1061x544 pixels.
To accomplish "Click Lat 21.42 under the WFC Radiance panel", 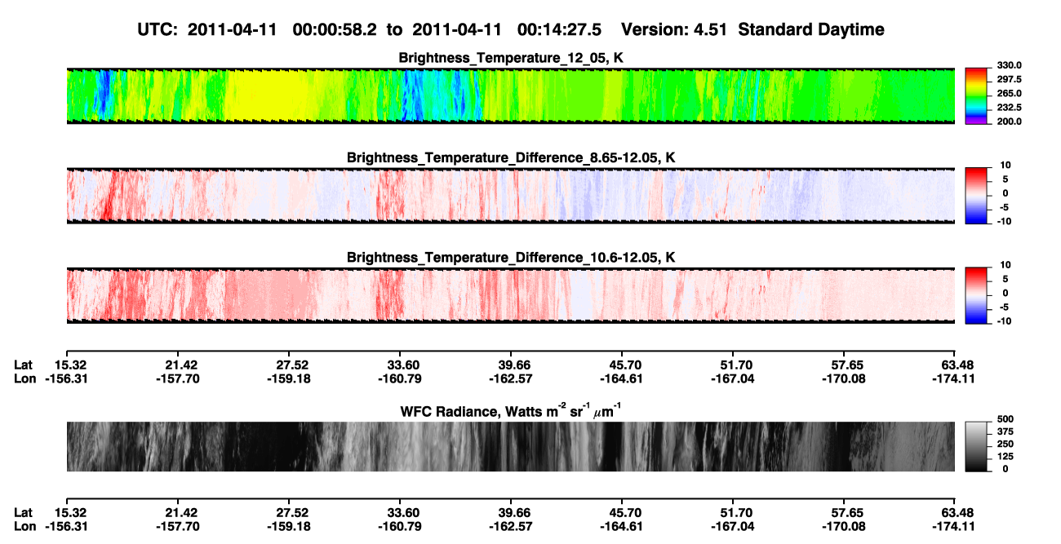I will [x=181, y=513].
